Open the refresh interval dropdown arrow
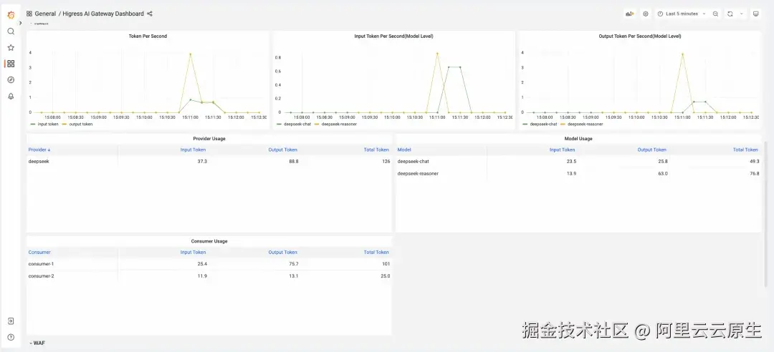This screenshot has width=774, height=352. pos(742,14)
